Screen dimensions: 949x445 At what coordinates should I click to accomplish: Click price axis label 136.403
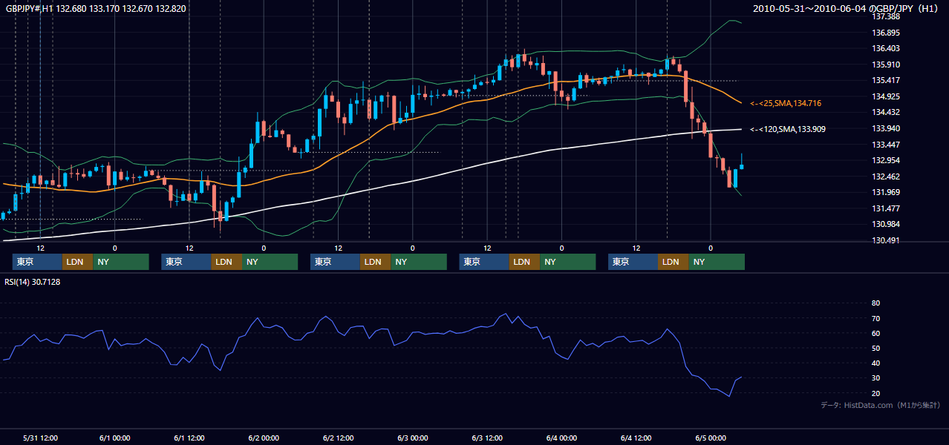(x=886, y=49)
